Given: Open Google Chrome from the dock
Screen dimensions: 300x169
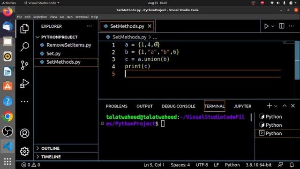Looking at the screenshot, I should tap(7, 116).
